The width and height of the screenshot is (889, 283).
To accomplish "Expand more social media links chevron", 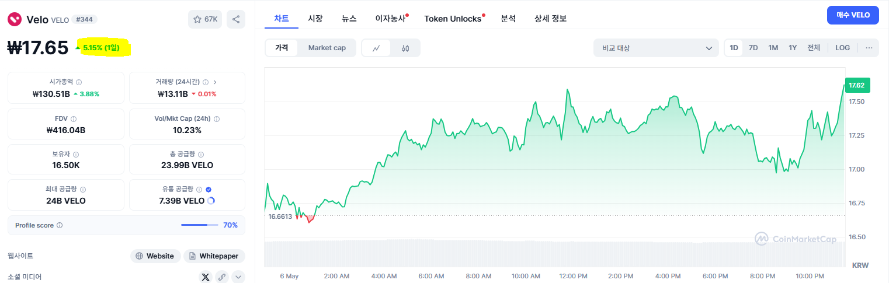I will pos(238,277).
